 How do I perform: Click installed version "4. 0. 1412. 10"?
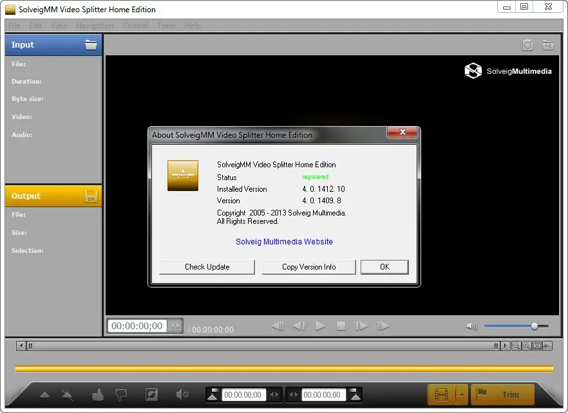pos(323,189)
